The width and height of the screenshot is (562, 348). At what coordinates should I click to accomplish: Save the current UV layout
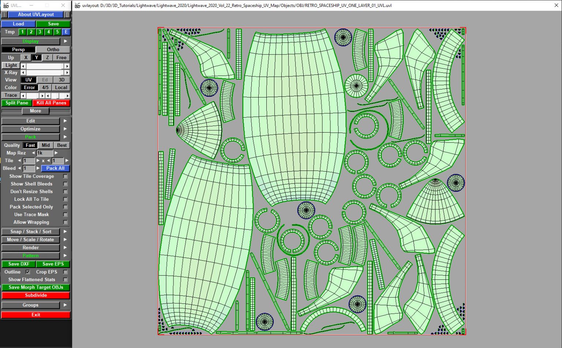click(53, 24)
